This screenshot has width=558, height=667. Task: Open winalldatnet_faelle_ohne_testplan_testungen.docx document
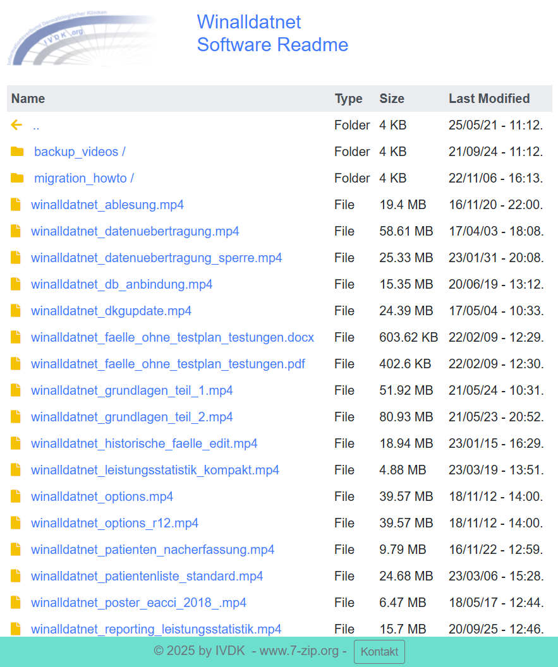172,337
